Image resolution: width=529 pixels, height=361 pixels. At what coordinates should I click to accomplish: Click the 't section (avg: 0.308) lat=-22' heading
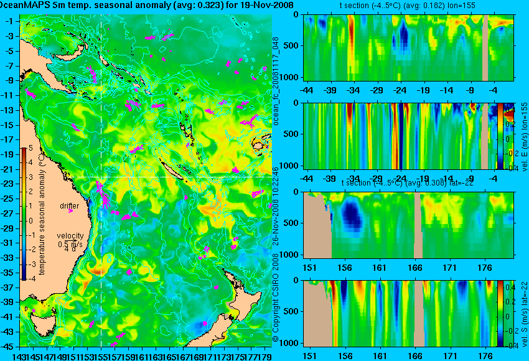[x=407, y=183]
